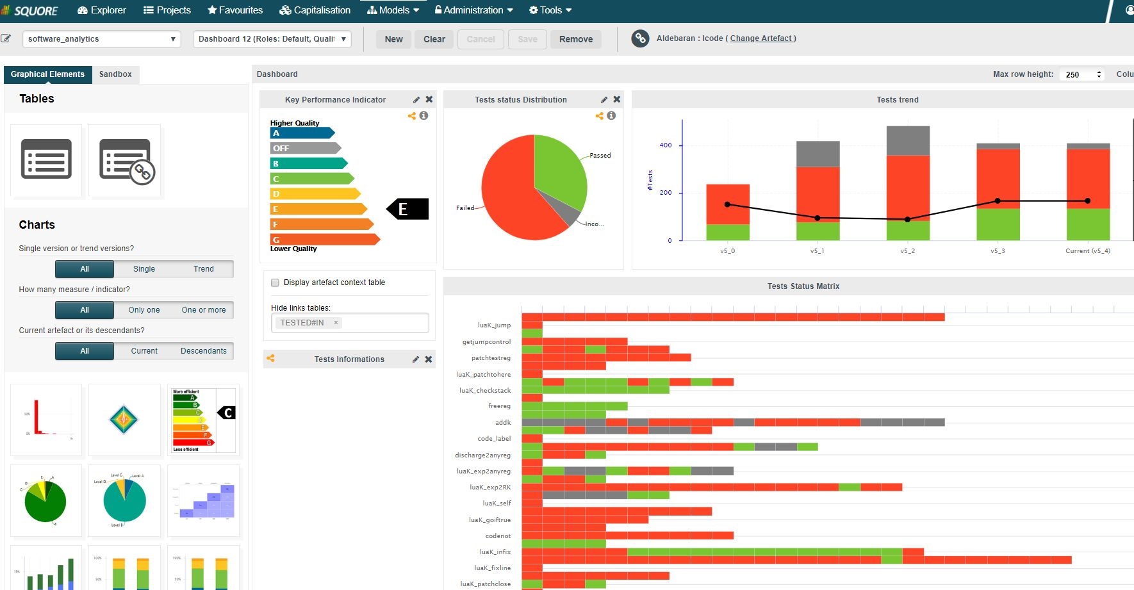Viewport: 1134px width, 590px height.
Task: Click the Remove button
Action: [x=576, y=39]
